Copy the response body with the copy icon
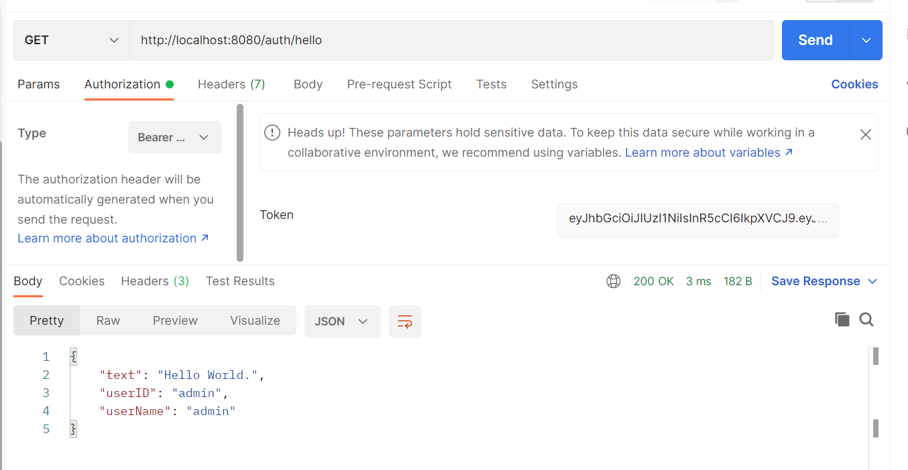The height and width of the screenshot is (470, 908). click(842, 319)
